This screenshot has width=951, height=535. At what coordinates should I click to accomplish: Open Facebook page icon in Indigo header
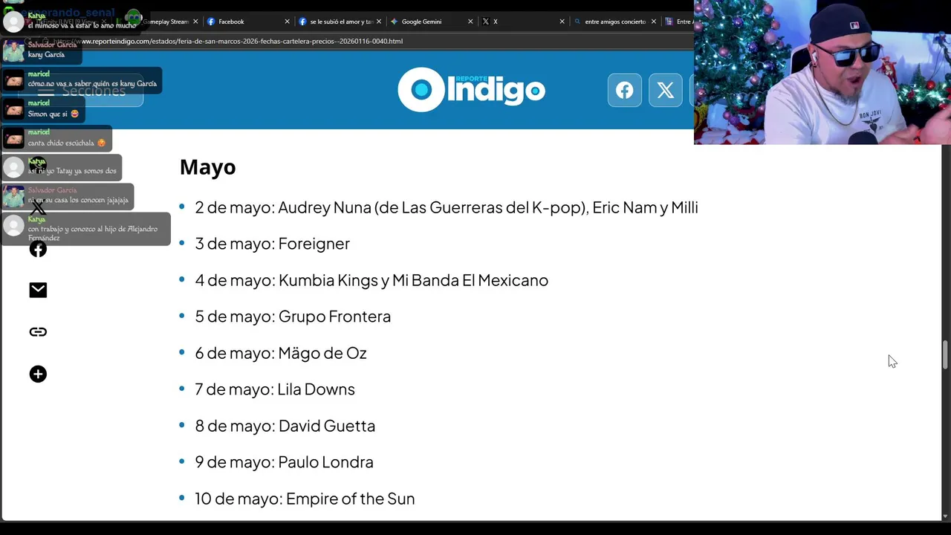coord(625,90)
